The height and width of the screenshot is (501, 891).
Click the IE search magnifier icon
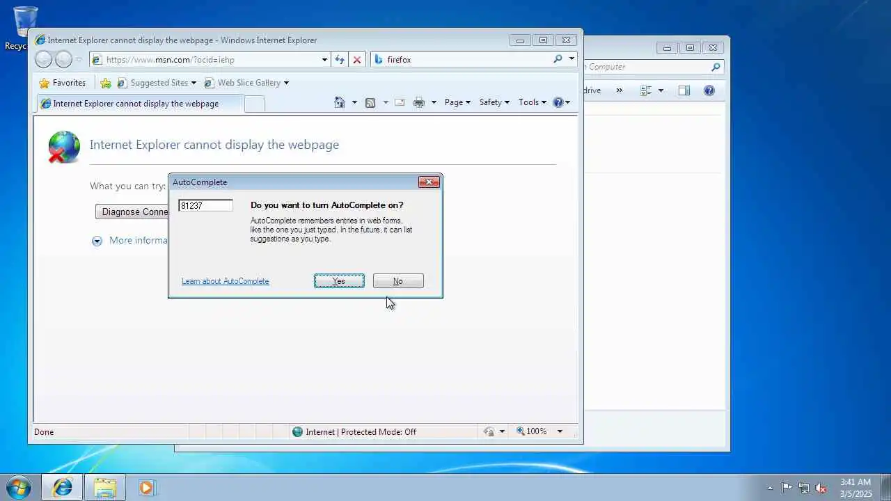click(558, 59)
